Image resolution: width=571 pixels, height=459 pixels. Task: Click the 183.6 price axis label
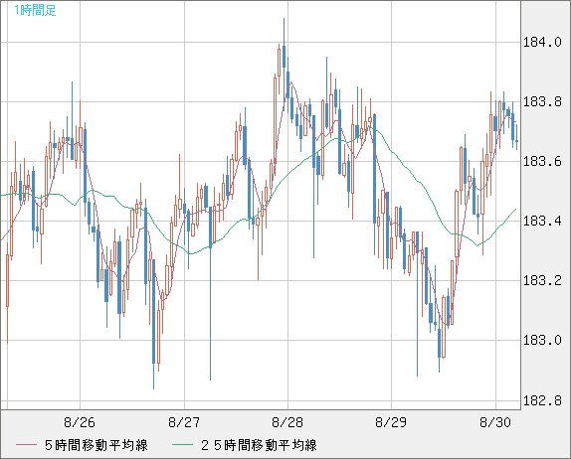pos(542,162)
